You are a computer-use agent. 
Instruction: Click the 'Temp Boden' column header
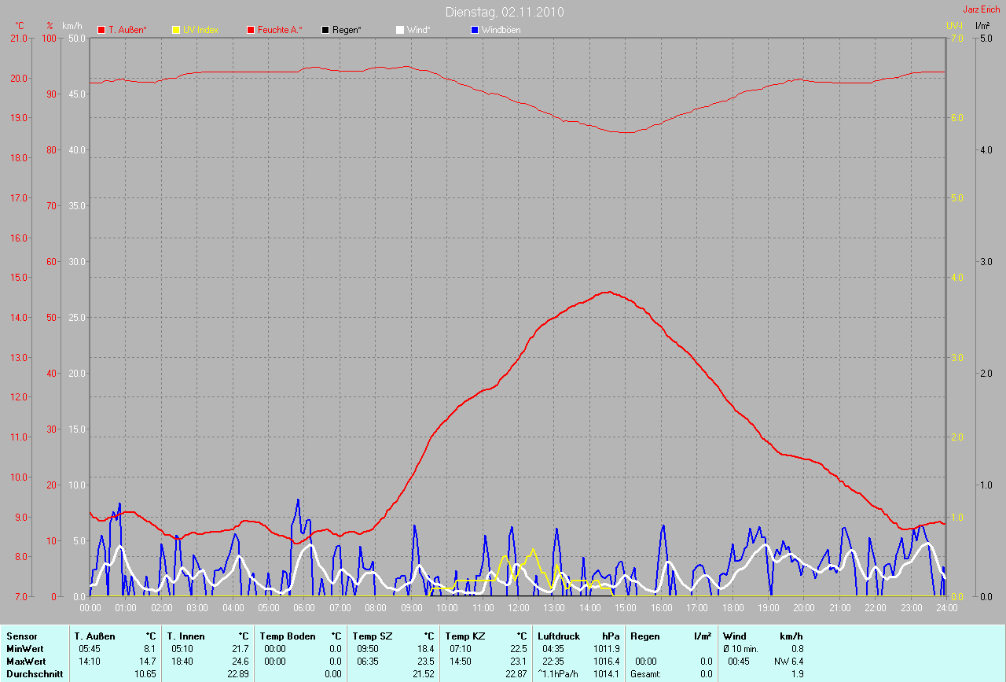[288, 636]
